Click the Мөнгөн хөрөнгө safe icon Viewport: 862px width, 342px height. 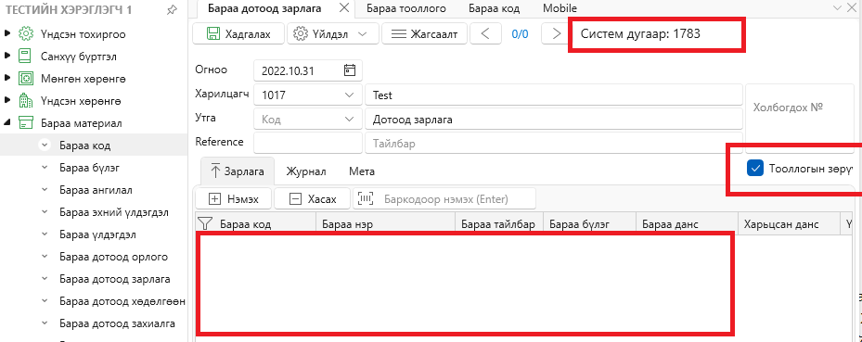click(x=26, y=79)
